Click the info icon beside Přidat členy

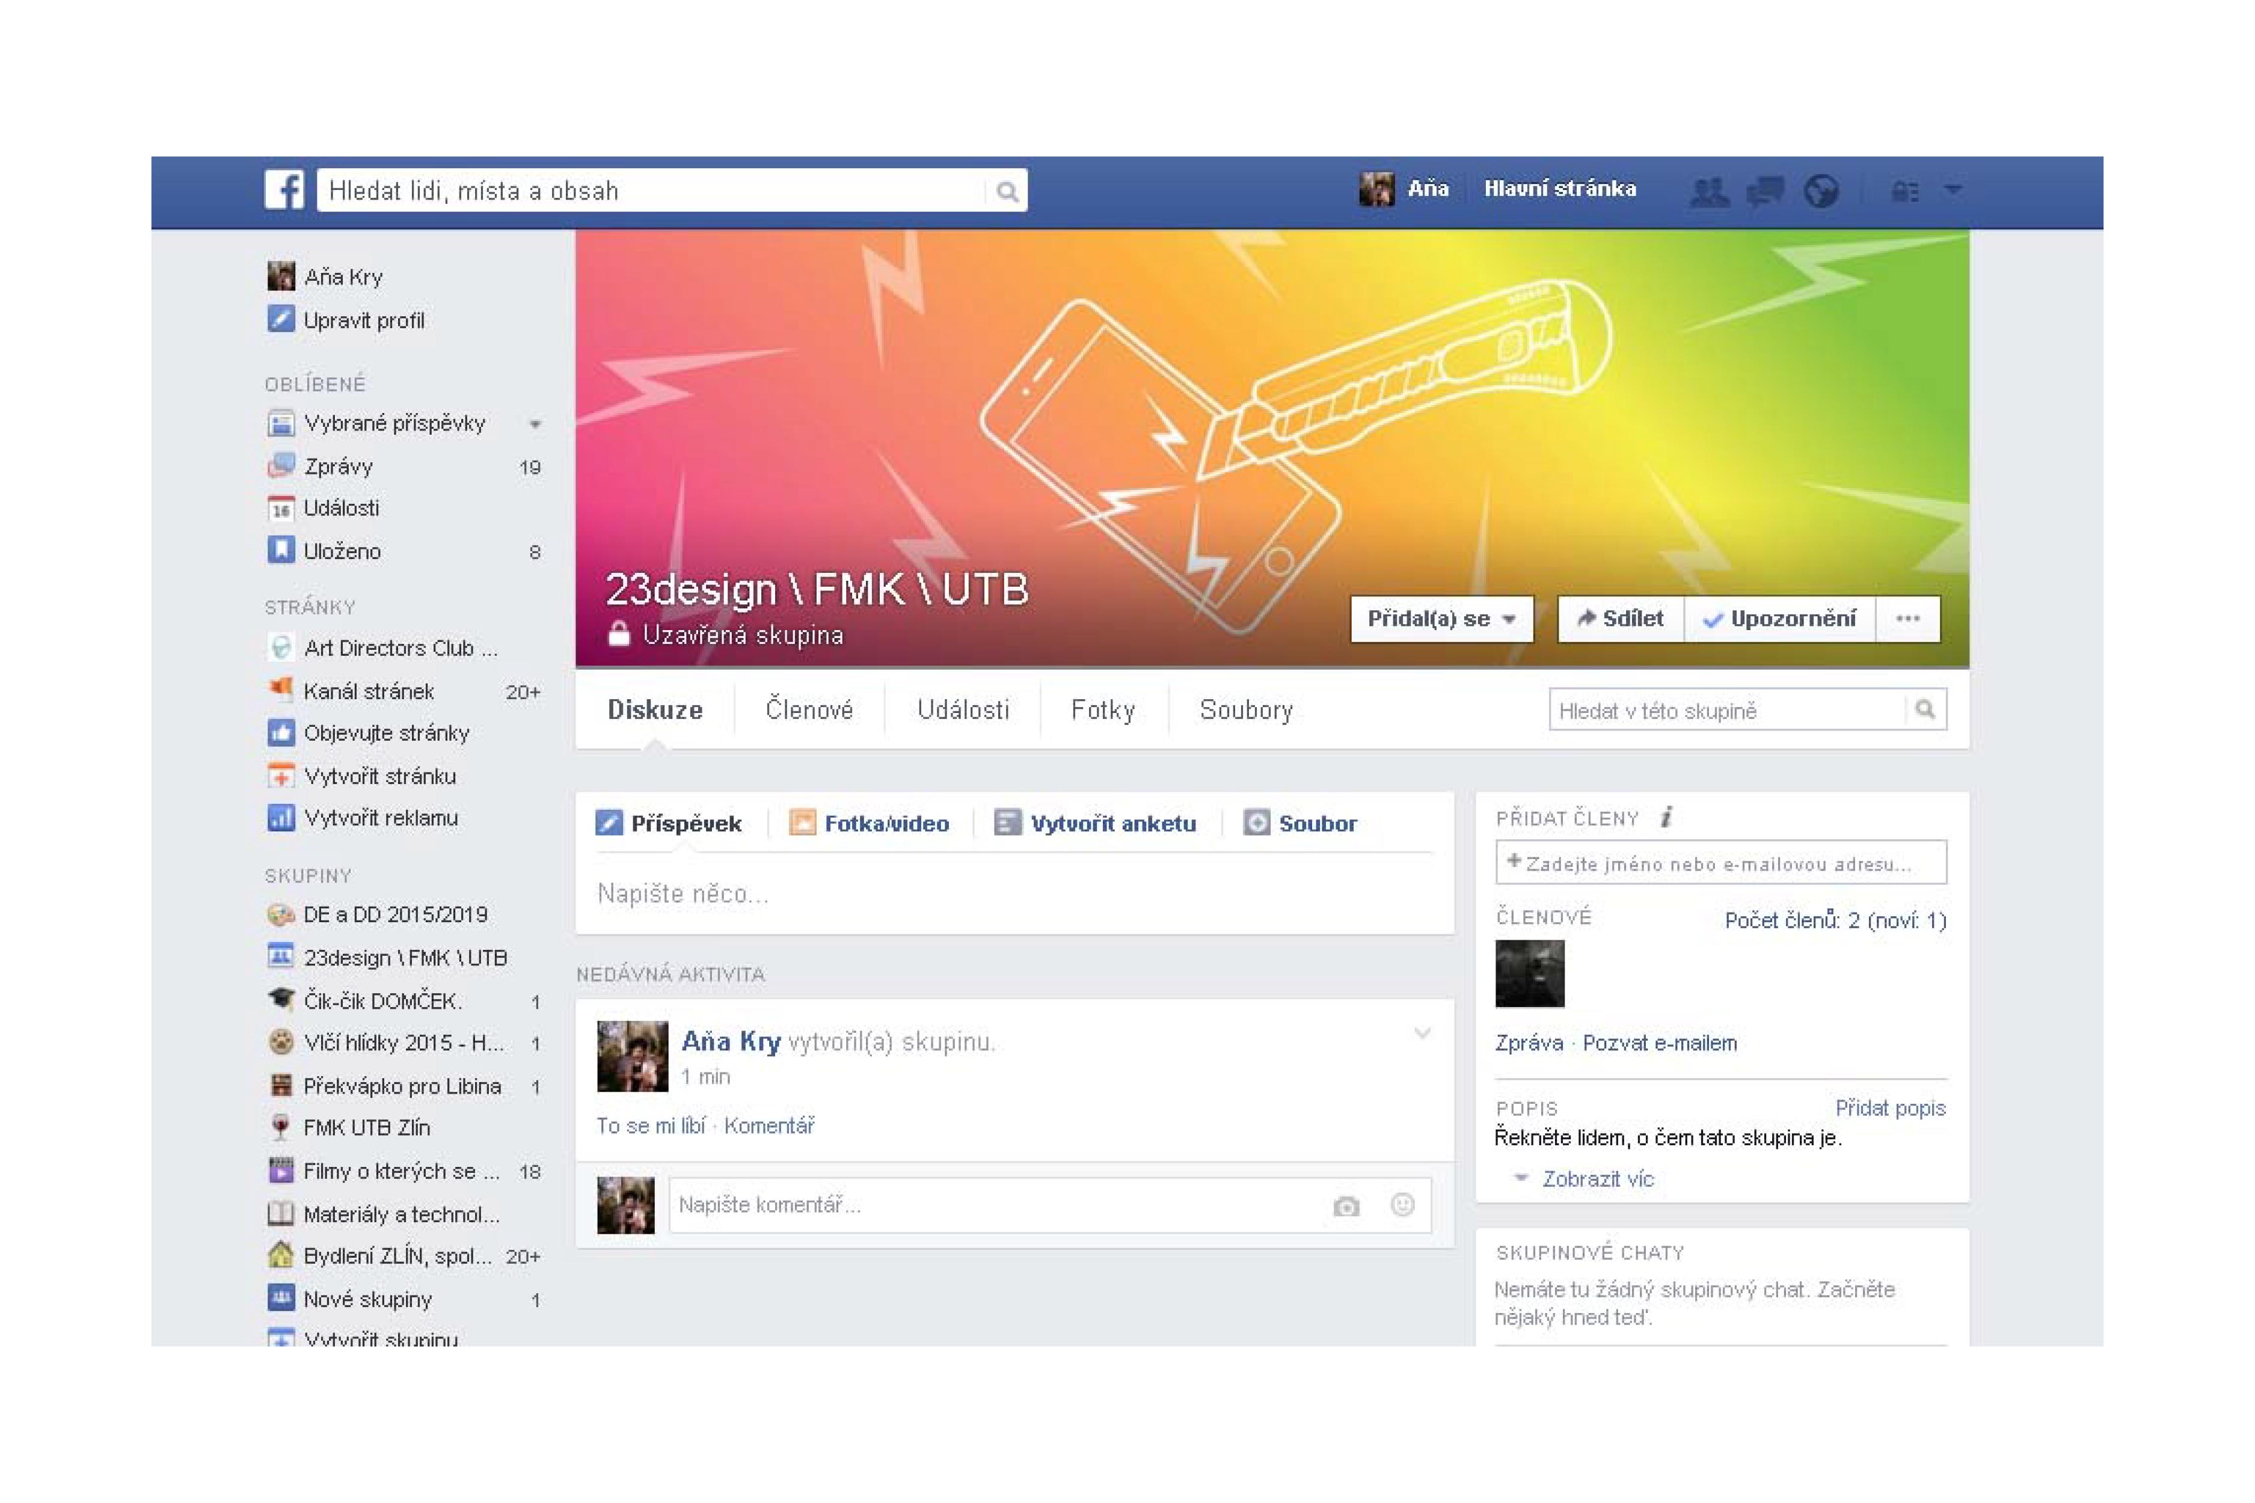[x=1666, y=818]
